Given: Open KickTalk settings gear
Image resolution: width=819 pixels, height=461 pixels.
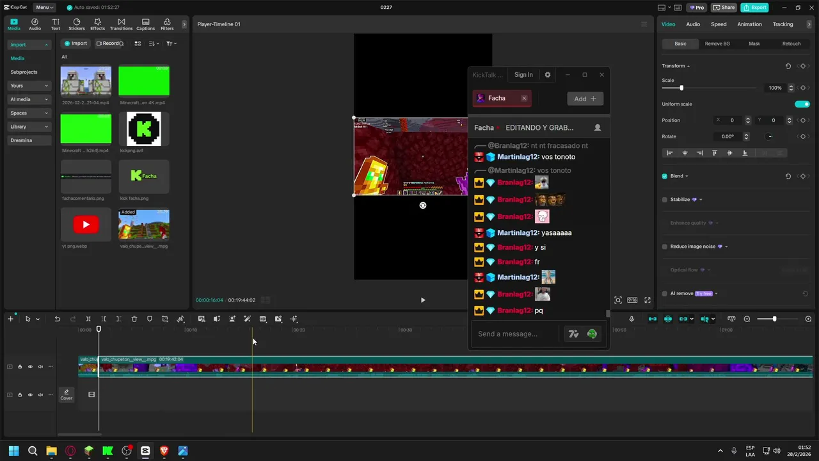Looking at the screenshot, I should [548, 75].
